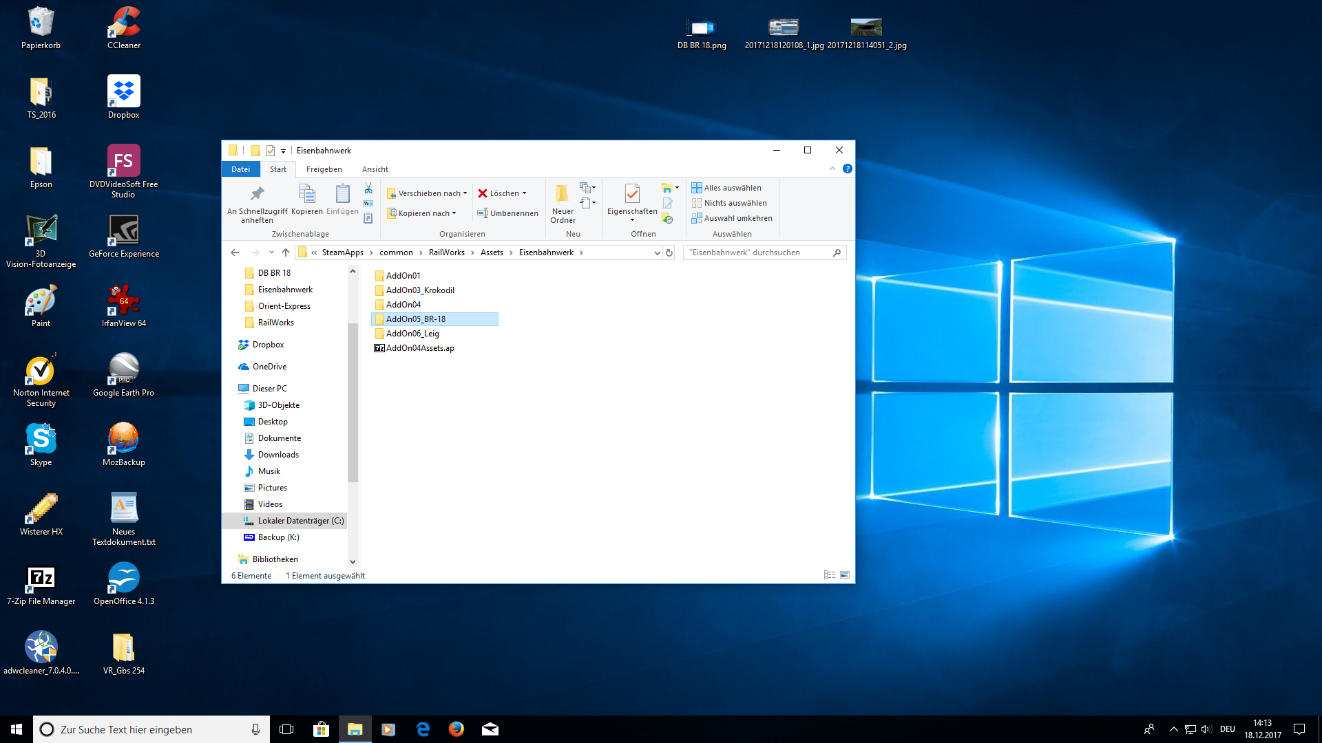
Task: Expand the Verschieben nach dropdown
Action: [x=465, y=193]
